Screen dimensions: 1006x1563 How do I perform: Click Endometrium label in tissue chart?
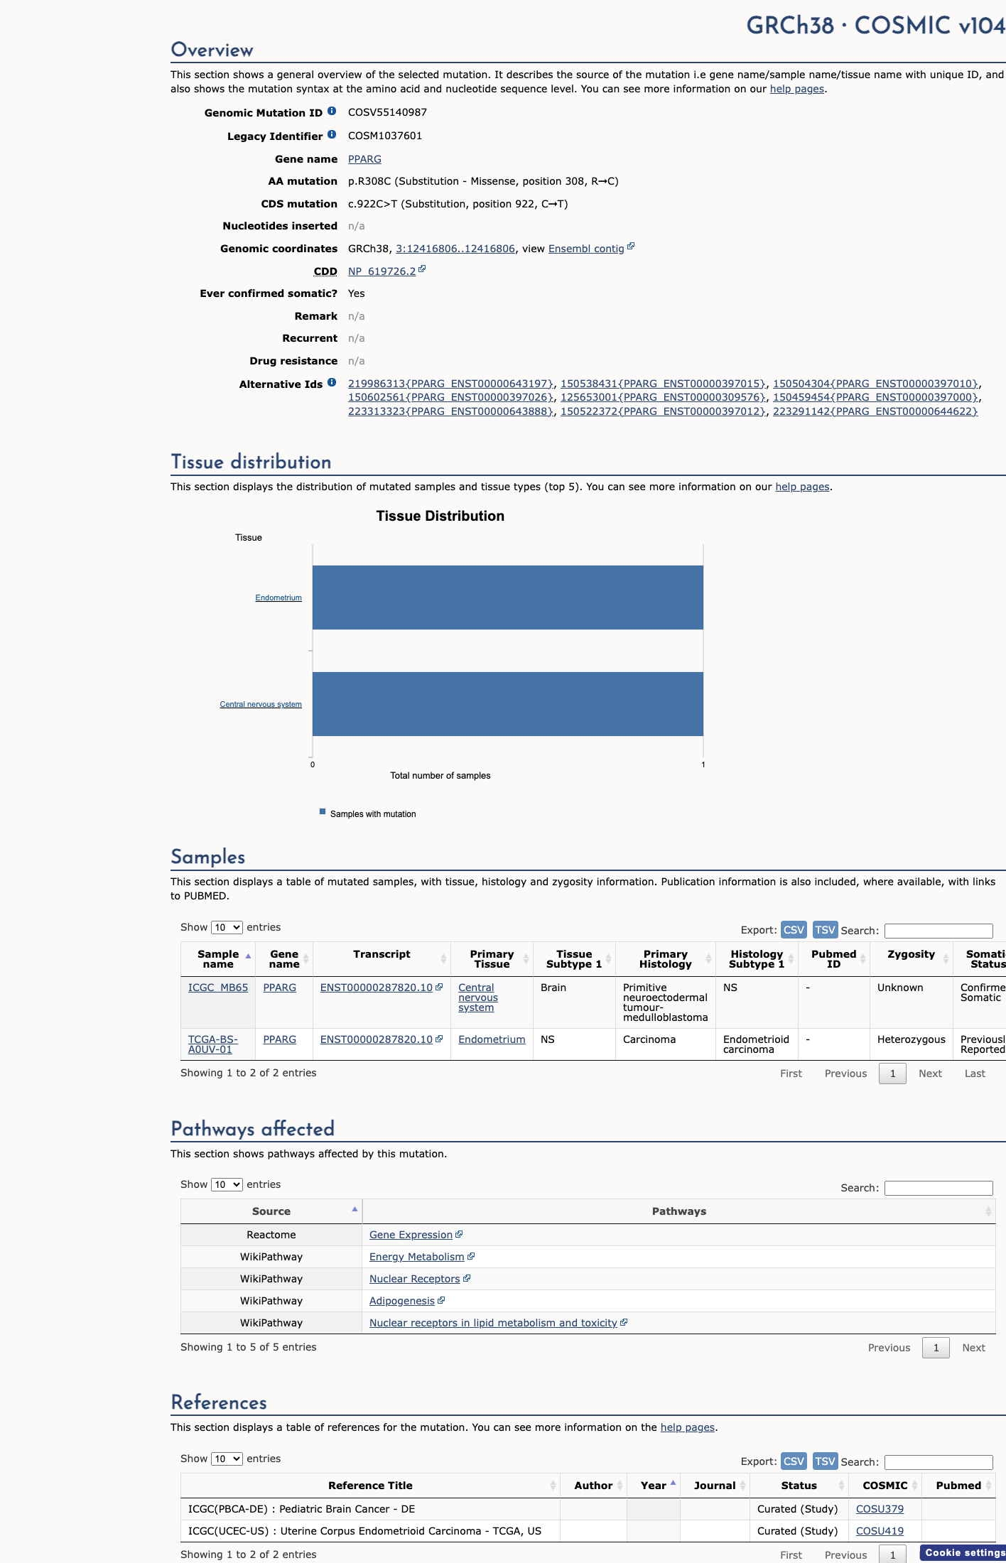(x=278, y=597)
